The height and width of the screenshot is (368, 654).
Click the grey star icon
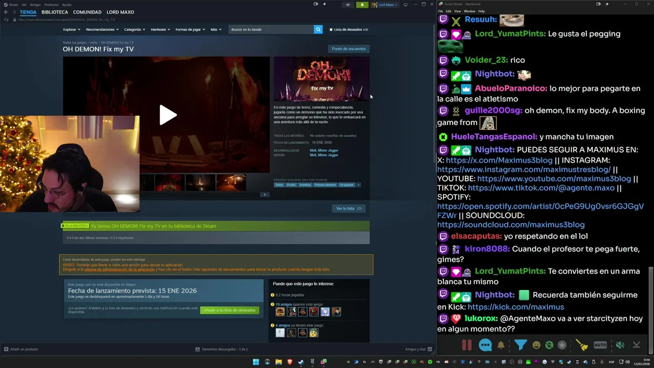tap(562, 345)
